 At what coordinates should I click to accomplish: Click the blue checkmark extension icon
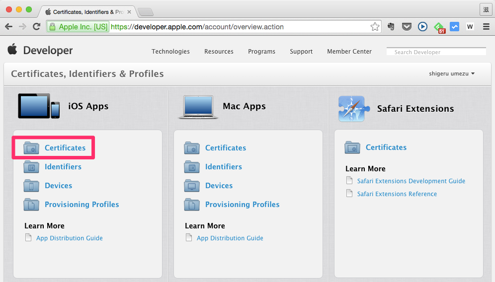click(454, 27)
